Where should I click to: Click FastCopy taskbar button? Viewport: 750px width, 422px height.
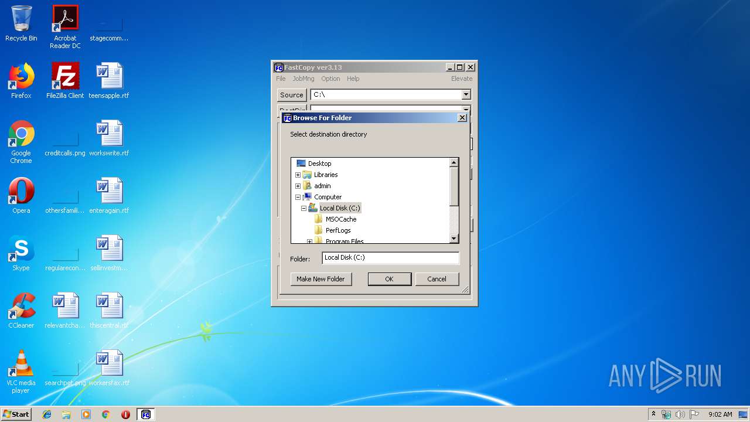(x=146, y=414)
